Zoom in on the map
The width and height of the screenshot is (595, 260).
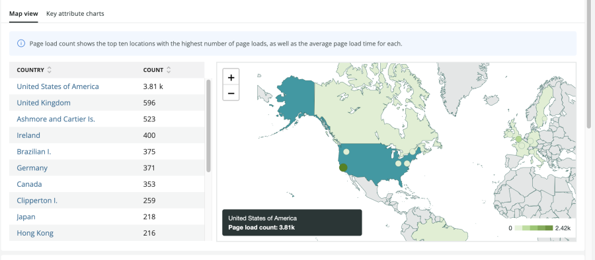click(231, 78)
